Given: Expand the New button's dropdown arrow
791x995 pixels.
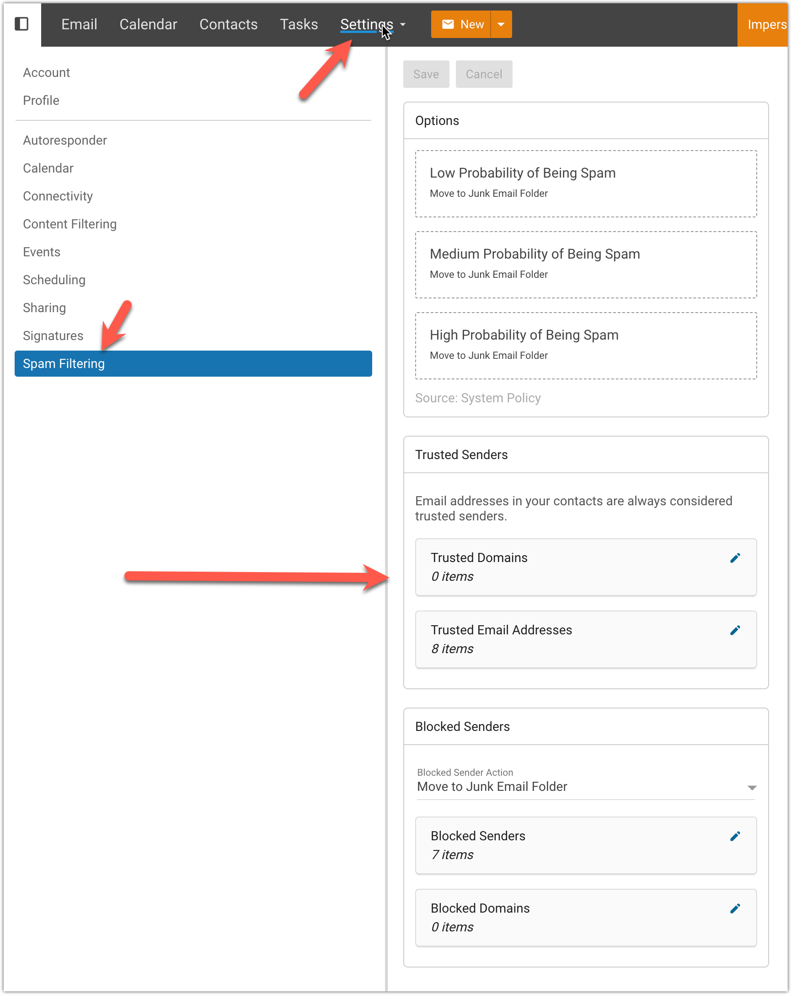Looking at the screenshot, I should tap(501, 24).
